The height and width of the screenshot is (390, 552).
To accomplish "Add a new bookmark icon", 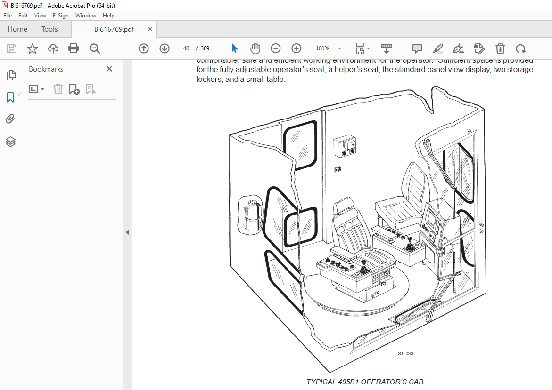I will pyautogui.click(x=74, y=89).
